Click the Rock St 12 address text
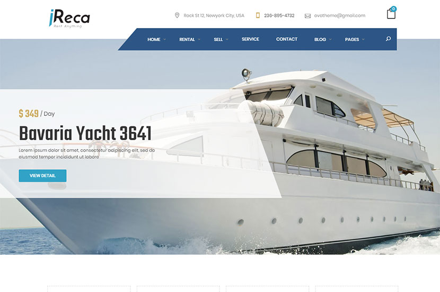The image size is (440, 292). pyautogui.click(x=214, y=16)
